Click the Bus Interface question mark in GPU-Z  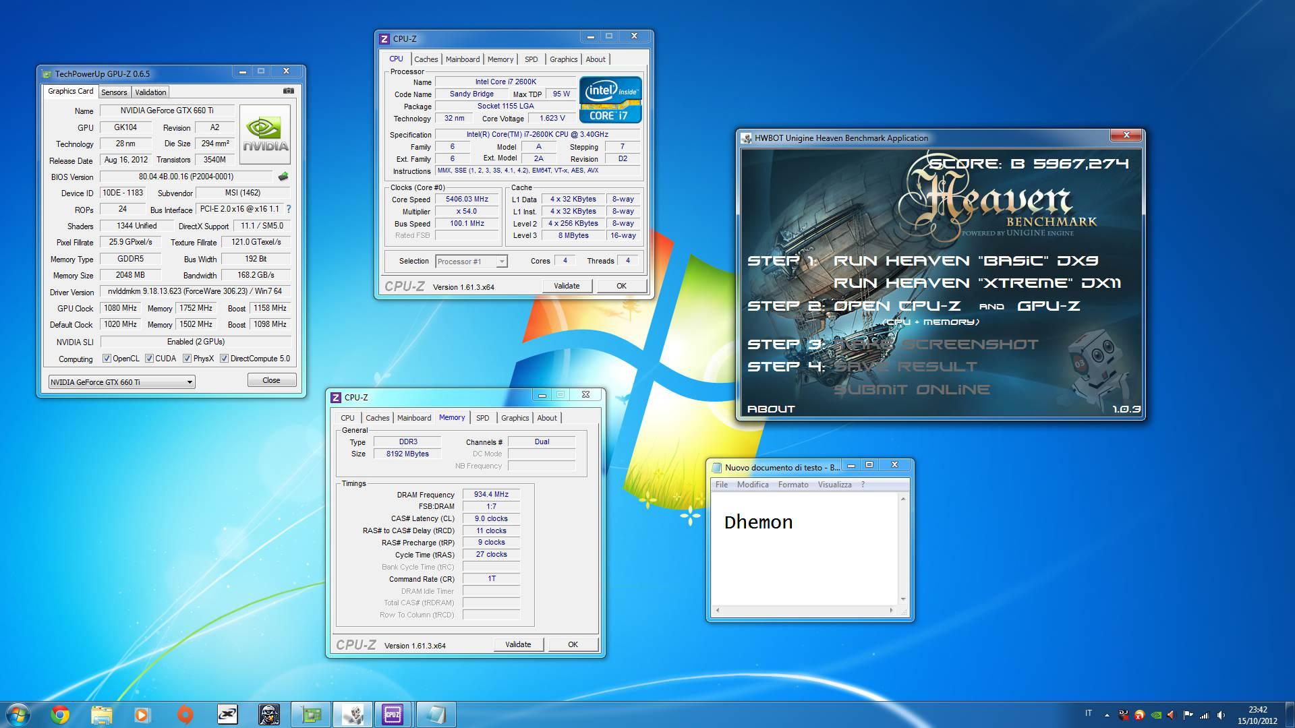[x=289, y=209]
